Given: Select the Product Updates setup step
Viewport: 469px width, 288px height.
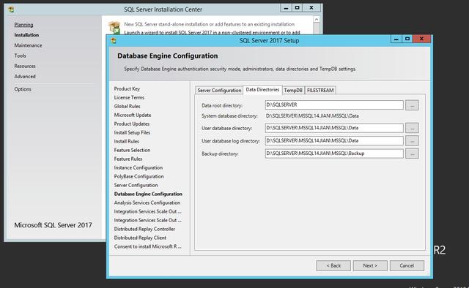Looking at the screenshot, I should [132, 124].
